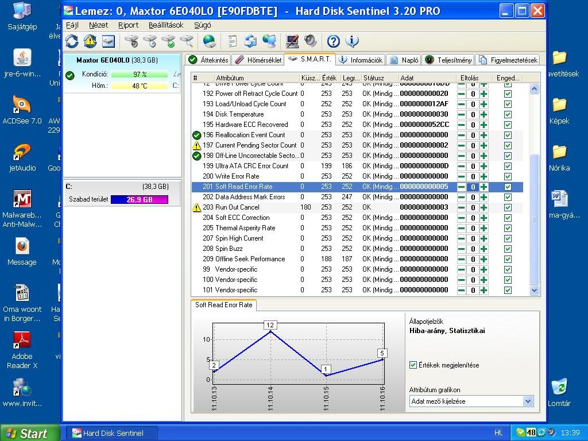The image size is (588, 441).
Task: Click the globe with disk toolbar icon
Action: [x=210, y=41]
